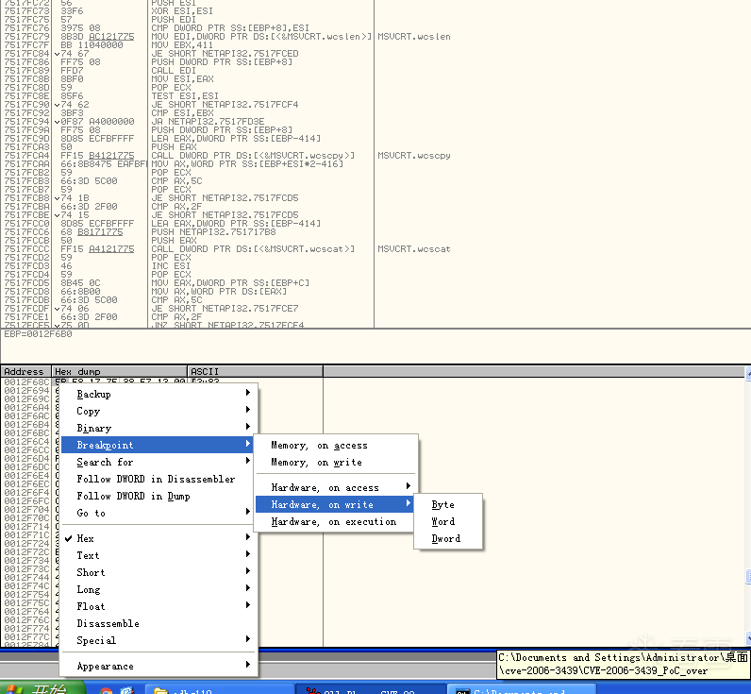Expand the Go to submenu arrow
751x694 pixels.
pos(247,512)
